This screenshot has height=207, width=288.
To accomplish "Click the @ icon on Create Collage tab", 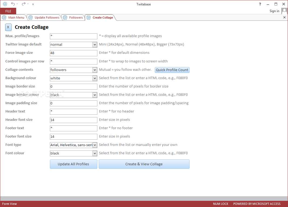I will tap(88, 17).
